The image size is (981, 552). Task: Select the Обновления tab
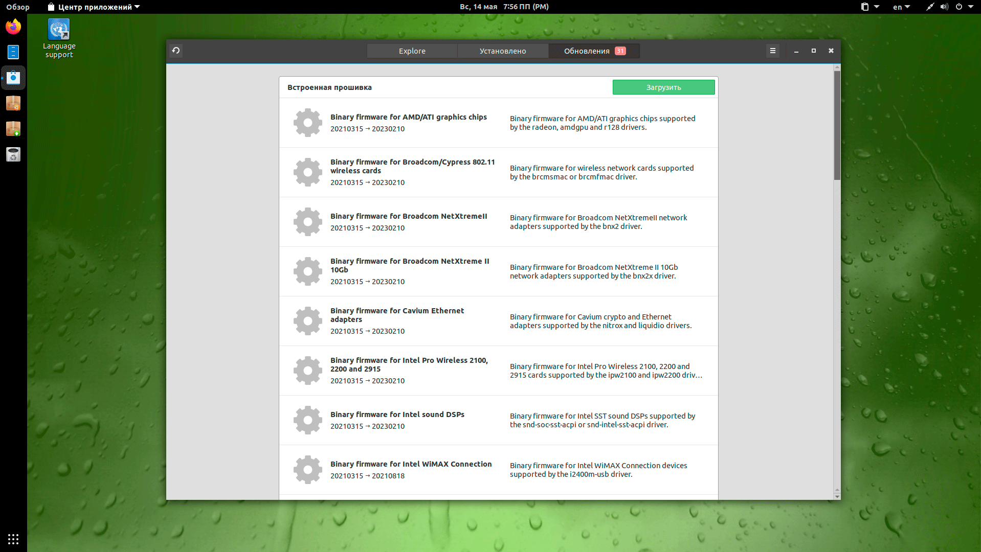point(594,51)
